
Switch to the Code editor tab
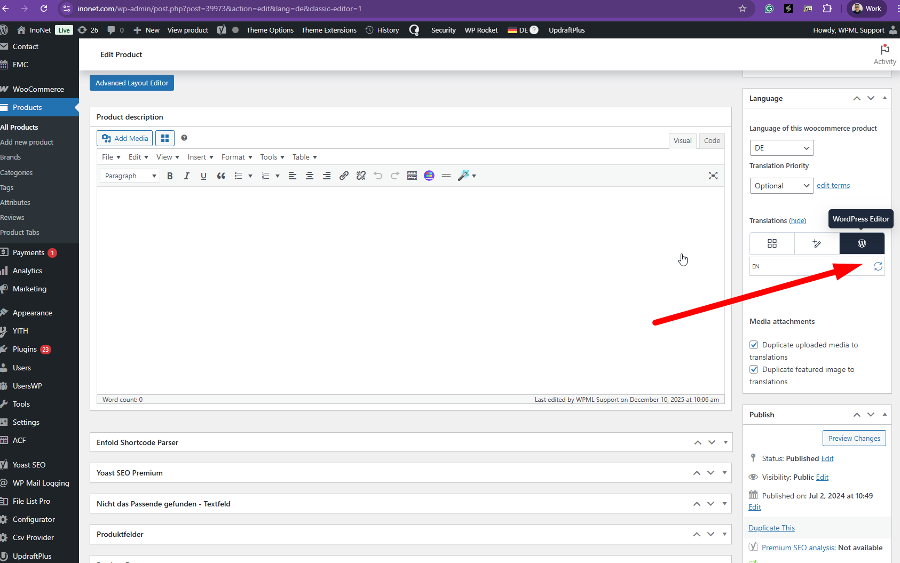pyautogui.click(x=712, y=141)
